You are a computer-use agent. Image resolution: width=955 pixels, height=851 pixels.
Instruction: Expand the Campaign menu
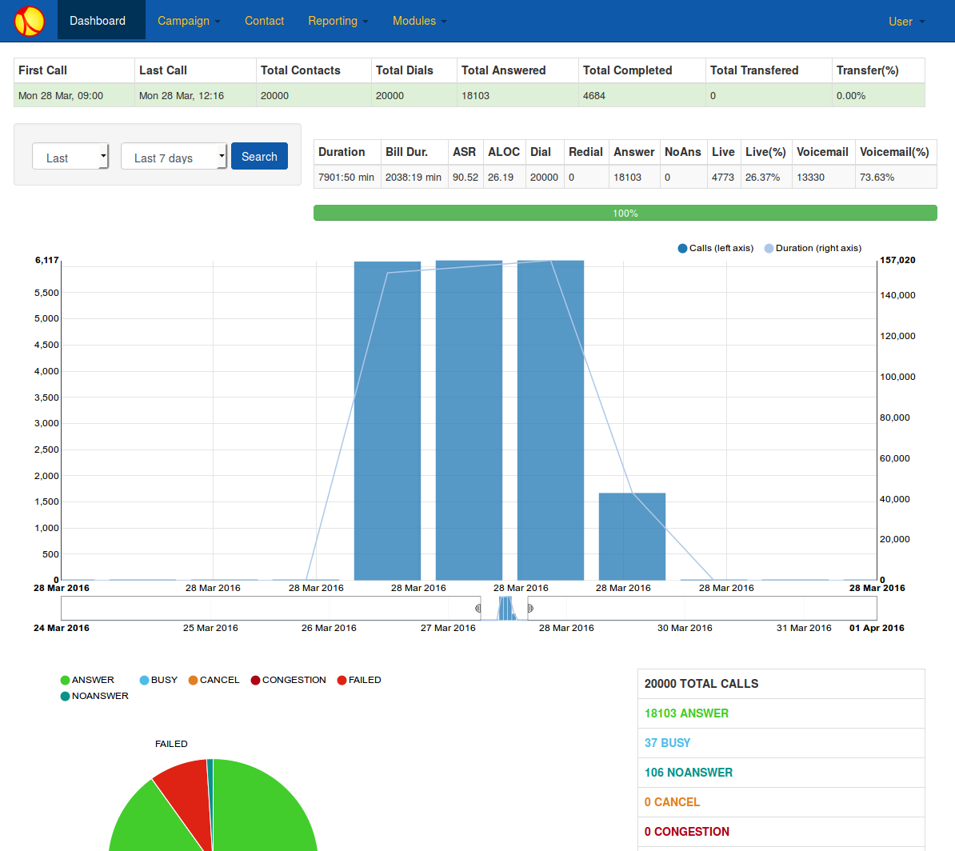[189, 21]
